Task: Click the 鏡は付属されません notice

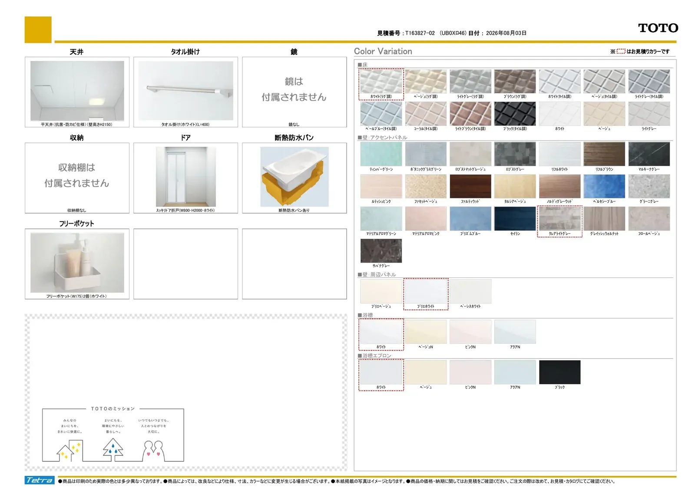Action: pos(294,89)
